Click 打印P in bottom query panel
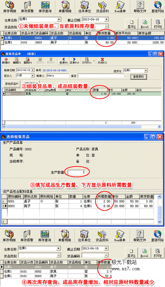This screenshot has height=287, width=165. tap(158, 253)
